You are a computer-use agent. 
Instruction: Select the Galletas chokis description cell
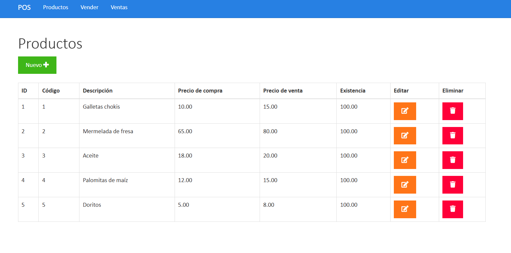[127, 111]
